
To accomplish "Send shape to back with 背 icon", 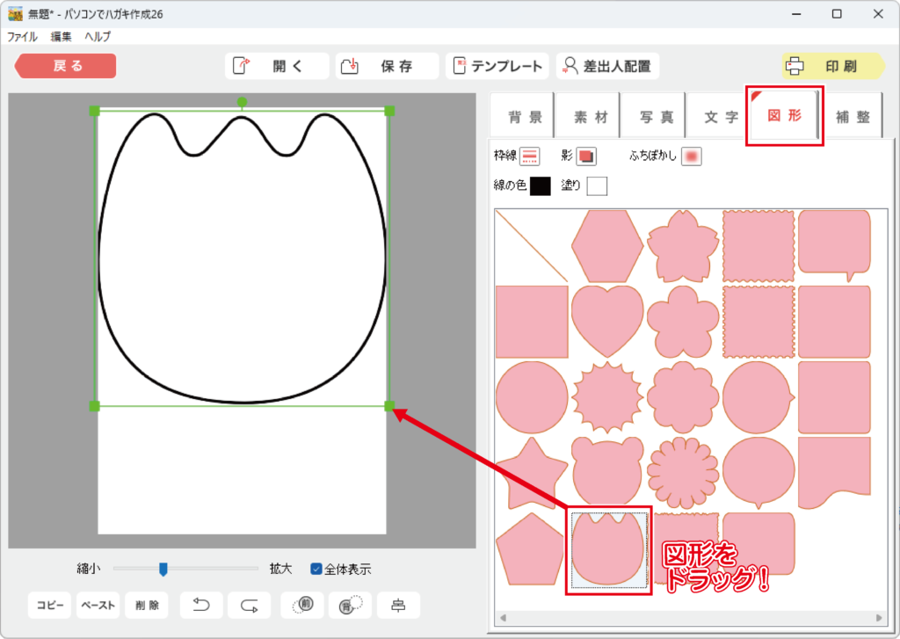I will click(350, 605).
